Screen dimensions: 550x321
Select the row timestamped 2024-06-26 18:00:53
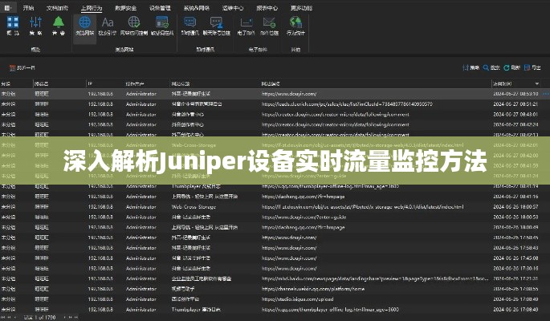click(275, 217)
